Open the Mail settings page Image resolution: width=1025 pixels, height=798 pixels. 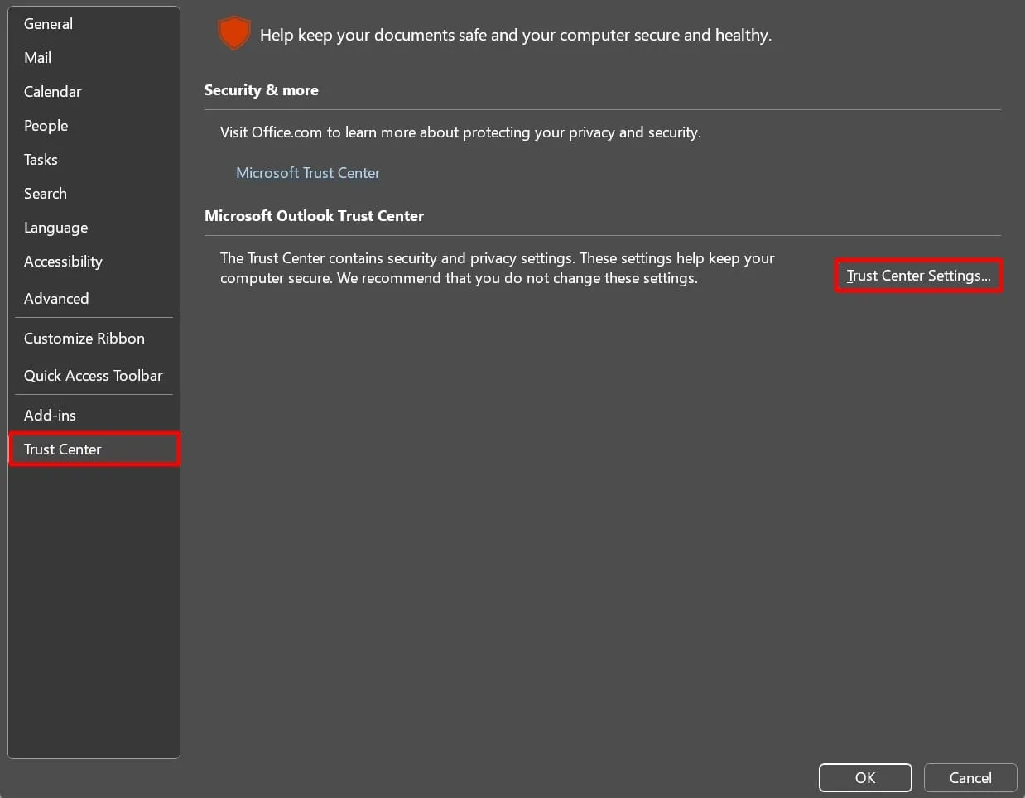coord(37,57)
